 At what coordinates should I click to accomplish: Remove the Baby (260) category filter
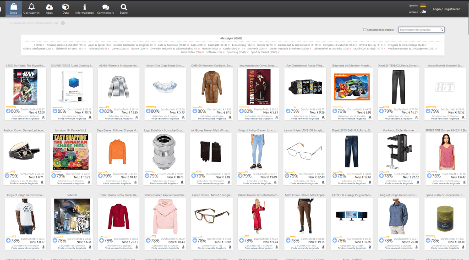tap(205, 45)
